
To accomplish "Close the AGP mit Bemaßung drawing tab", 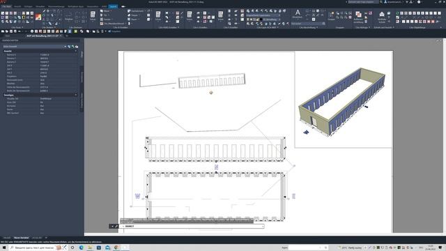I will (61, 36).
